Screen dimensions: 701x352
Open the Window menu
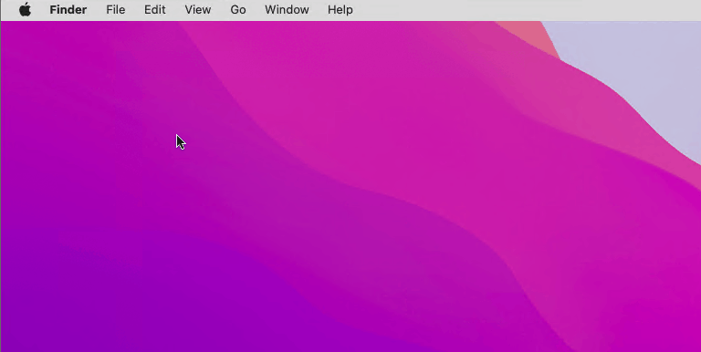287,10
